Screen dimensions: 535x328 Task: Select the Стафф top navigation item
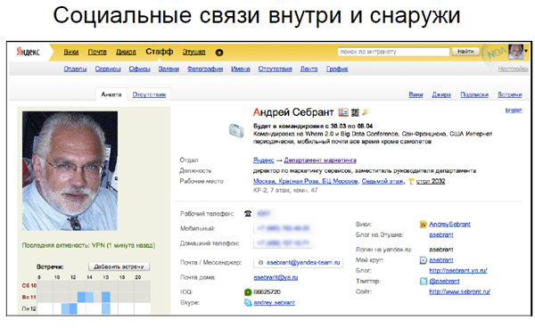pos(160,52)
